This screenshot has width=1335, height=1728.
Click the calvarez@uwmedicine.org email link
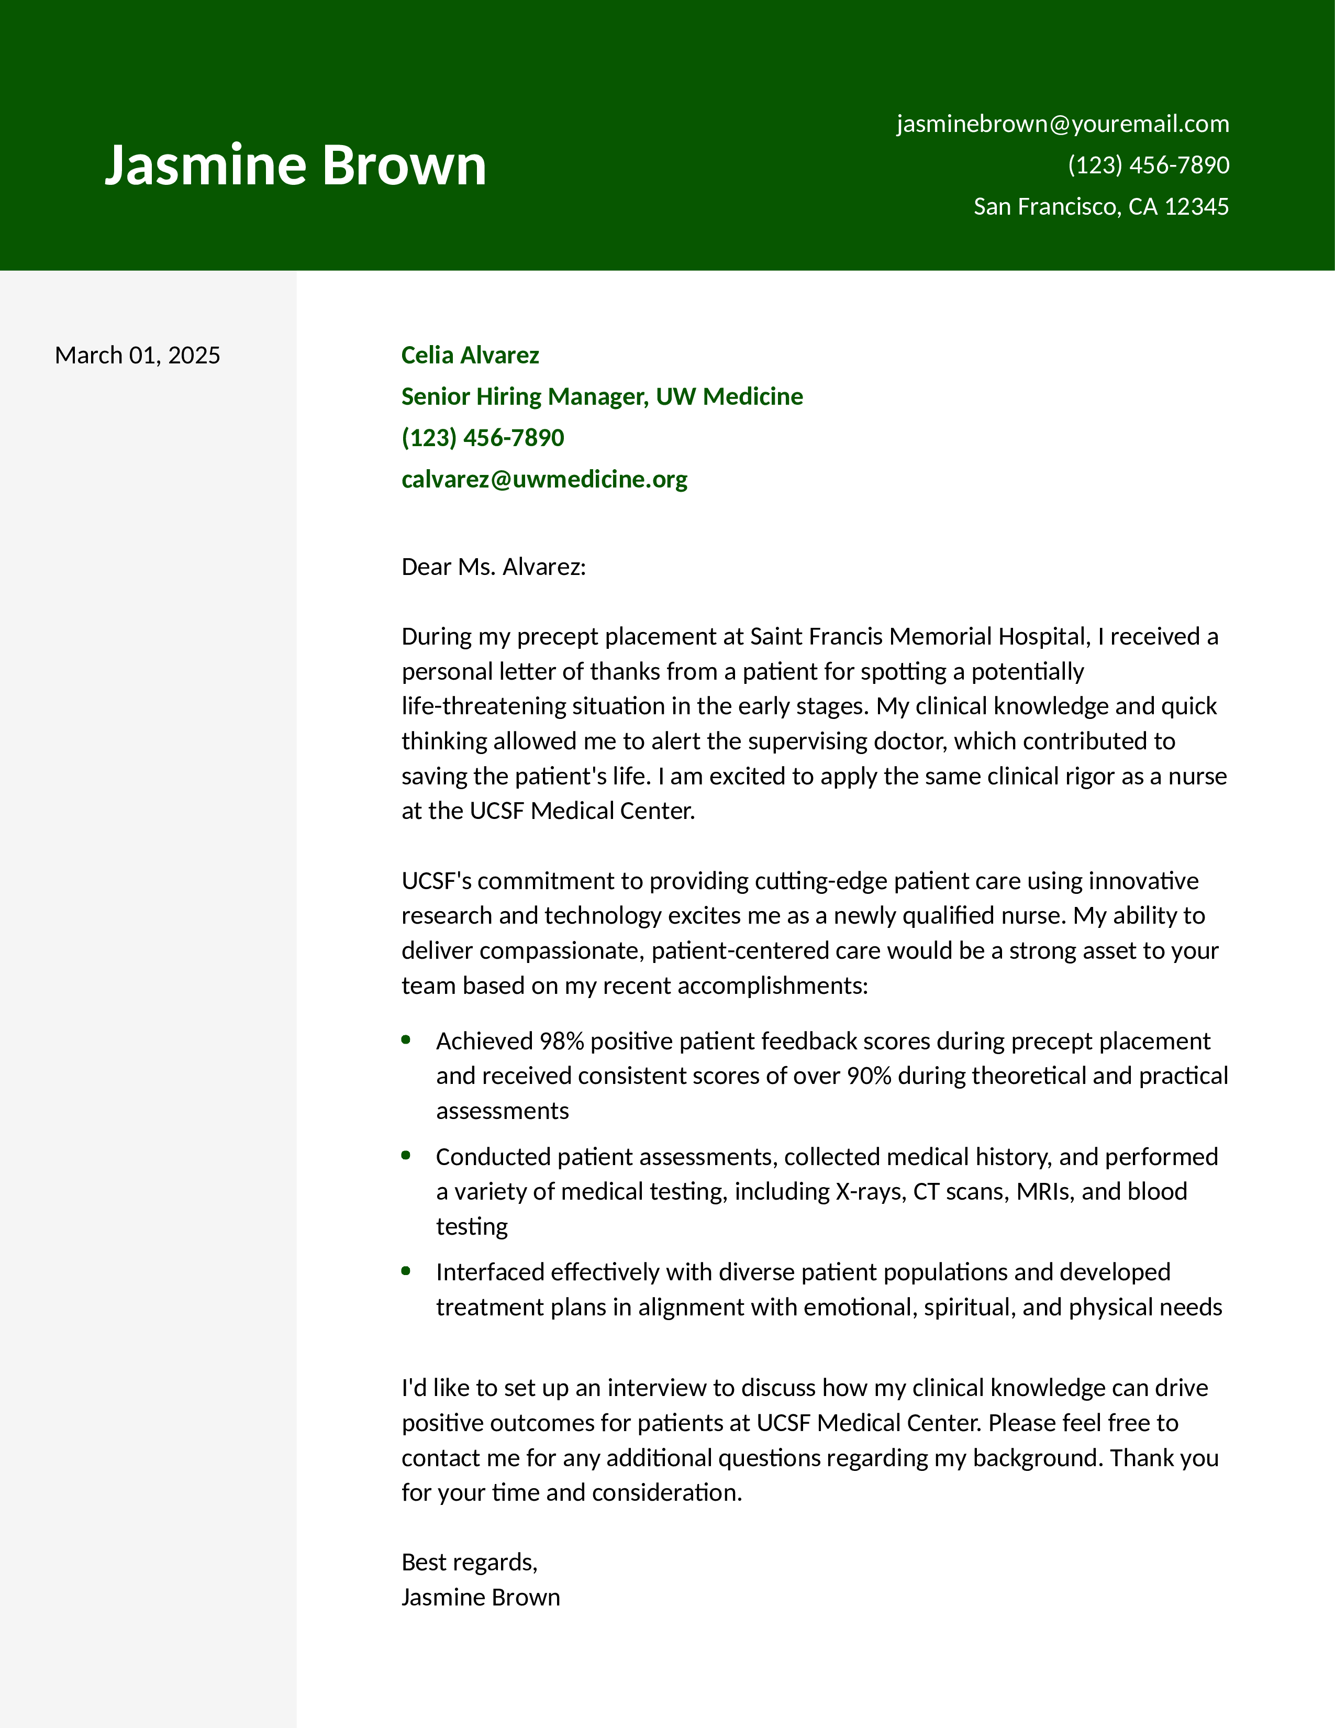544,480
